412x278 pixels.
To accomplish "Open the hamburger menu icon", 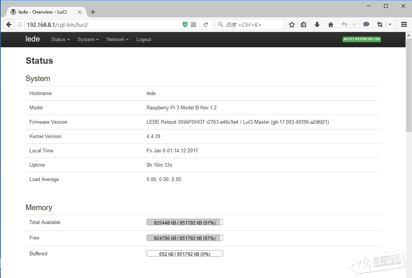I will click(x=404, y=25).
